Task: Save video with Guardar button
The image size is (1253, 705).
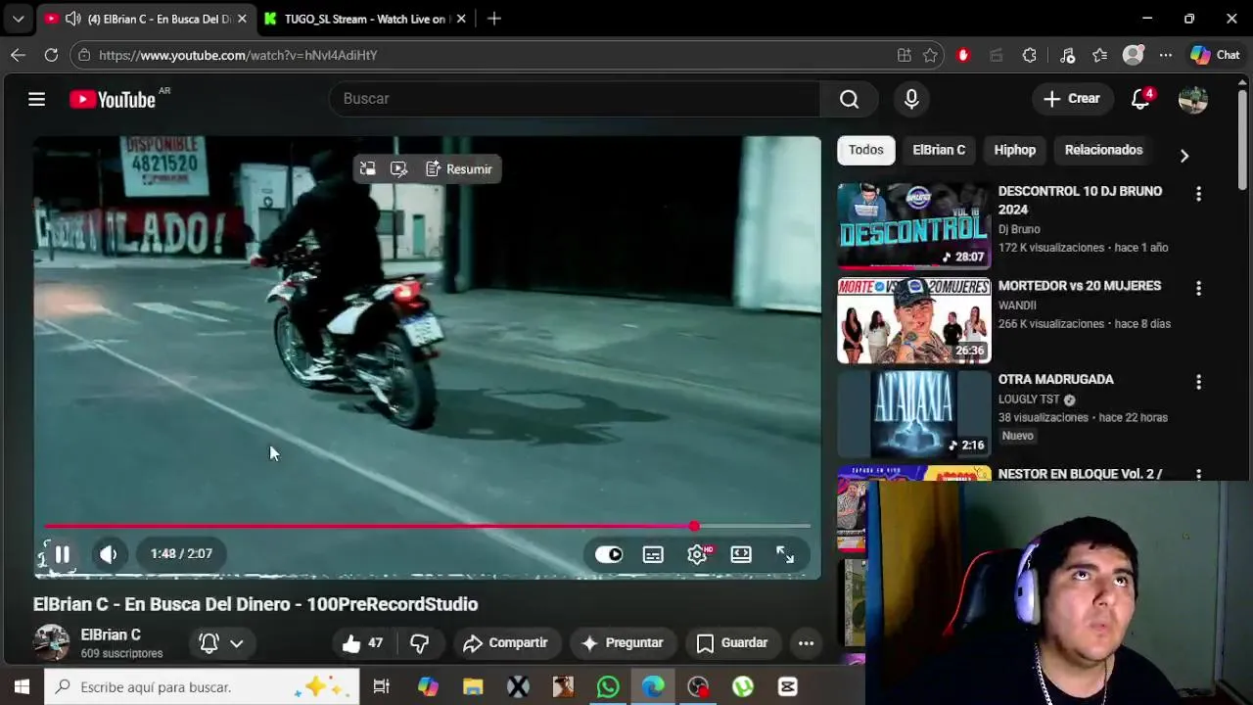Action: coord(732,643)
